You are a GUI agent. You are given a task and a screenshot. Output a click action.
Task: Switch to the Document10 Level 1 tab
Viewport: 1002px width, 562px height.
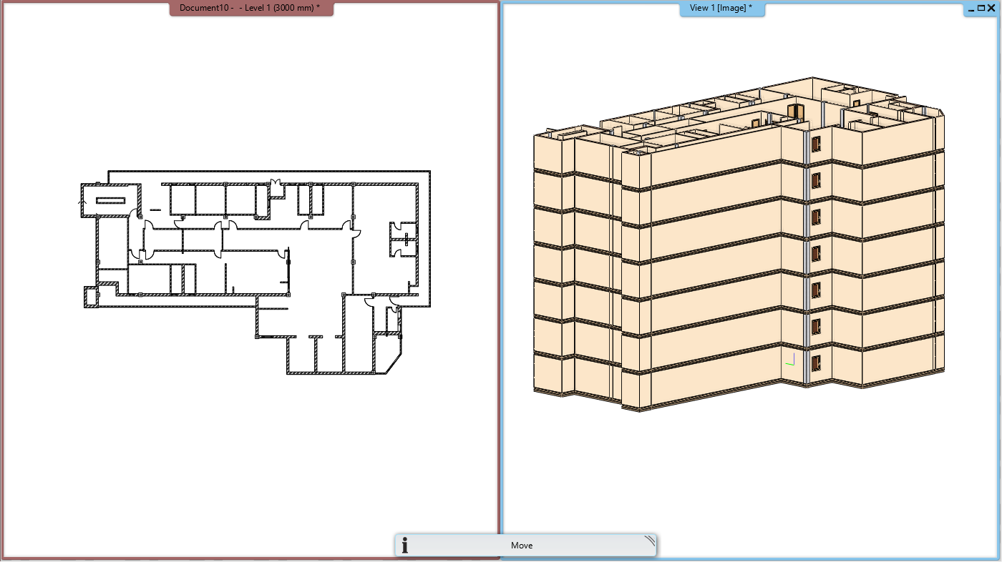coord(250,8)
